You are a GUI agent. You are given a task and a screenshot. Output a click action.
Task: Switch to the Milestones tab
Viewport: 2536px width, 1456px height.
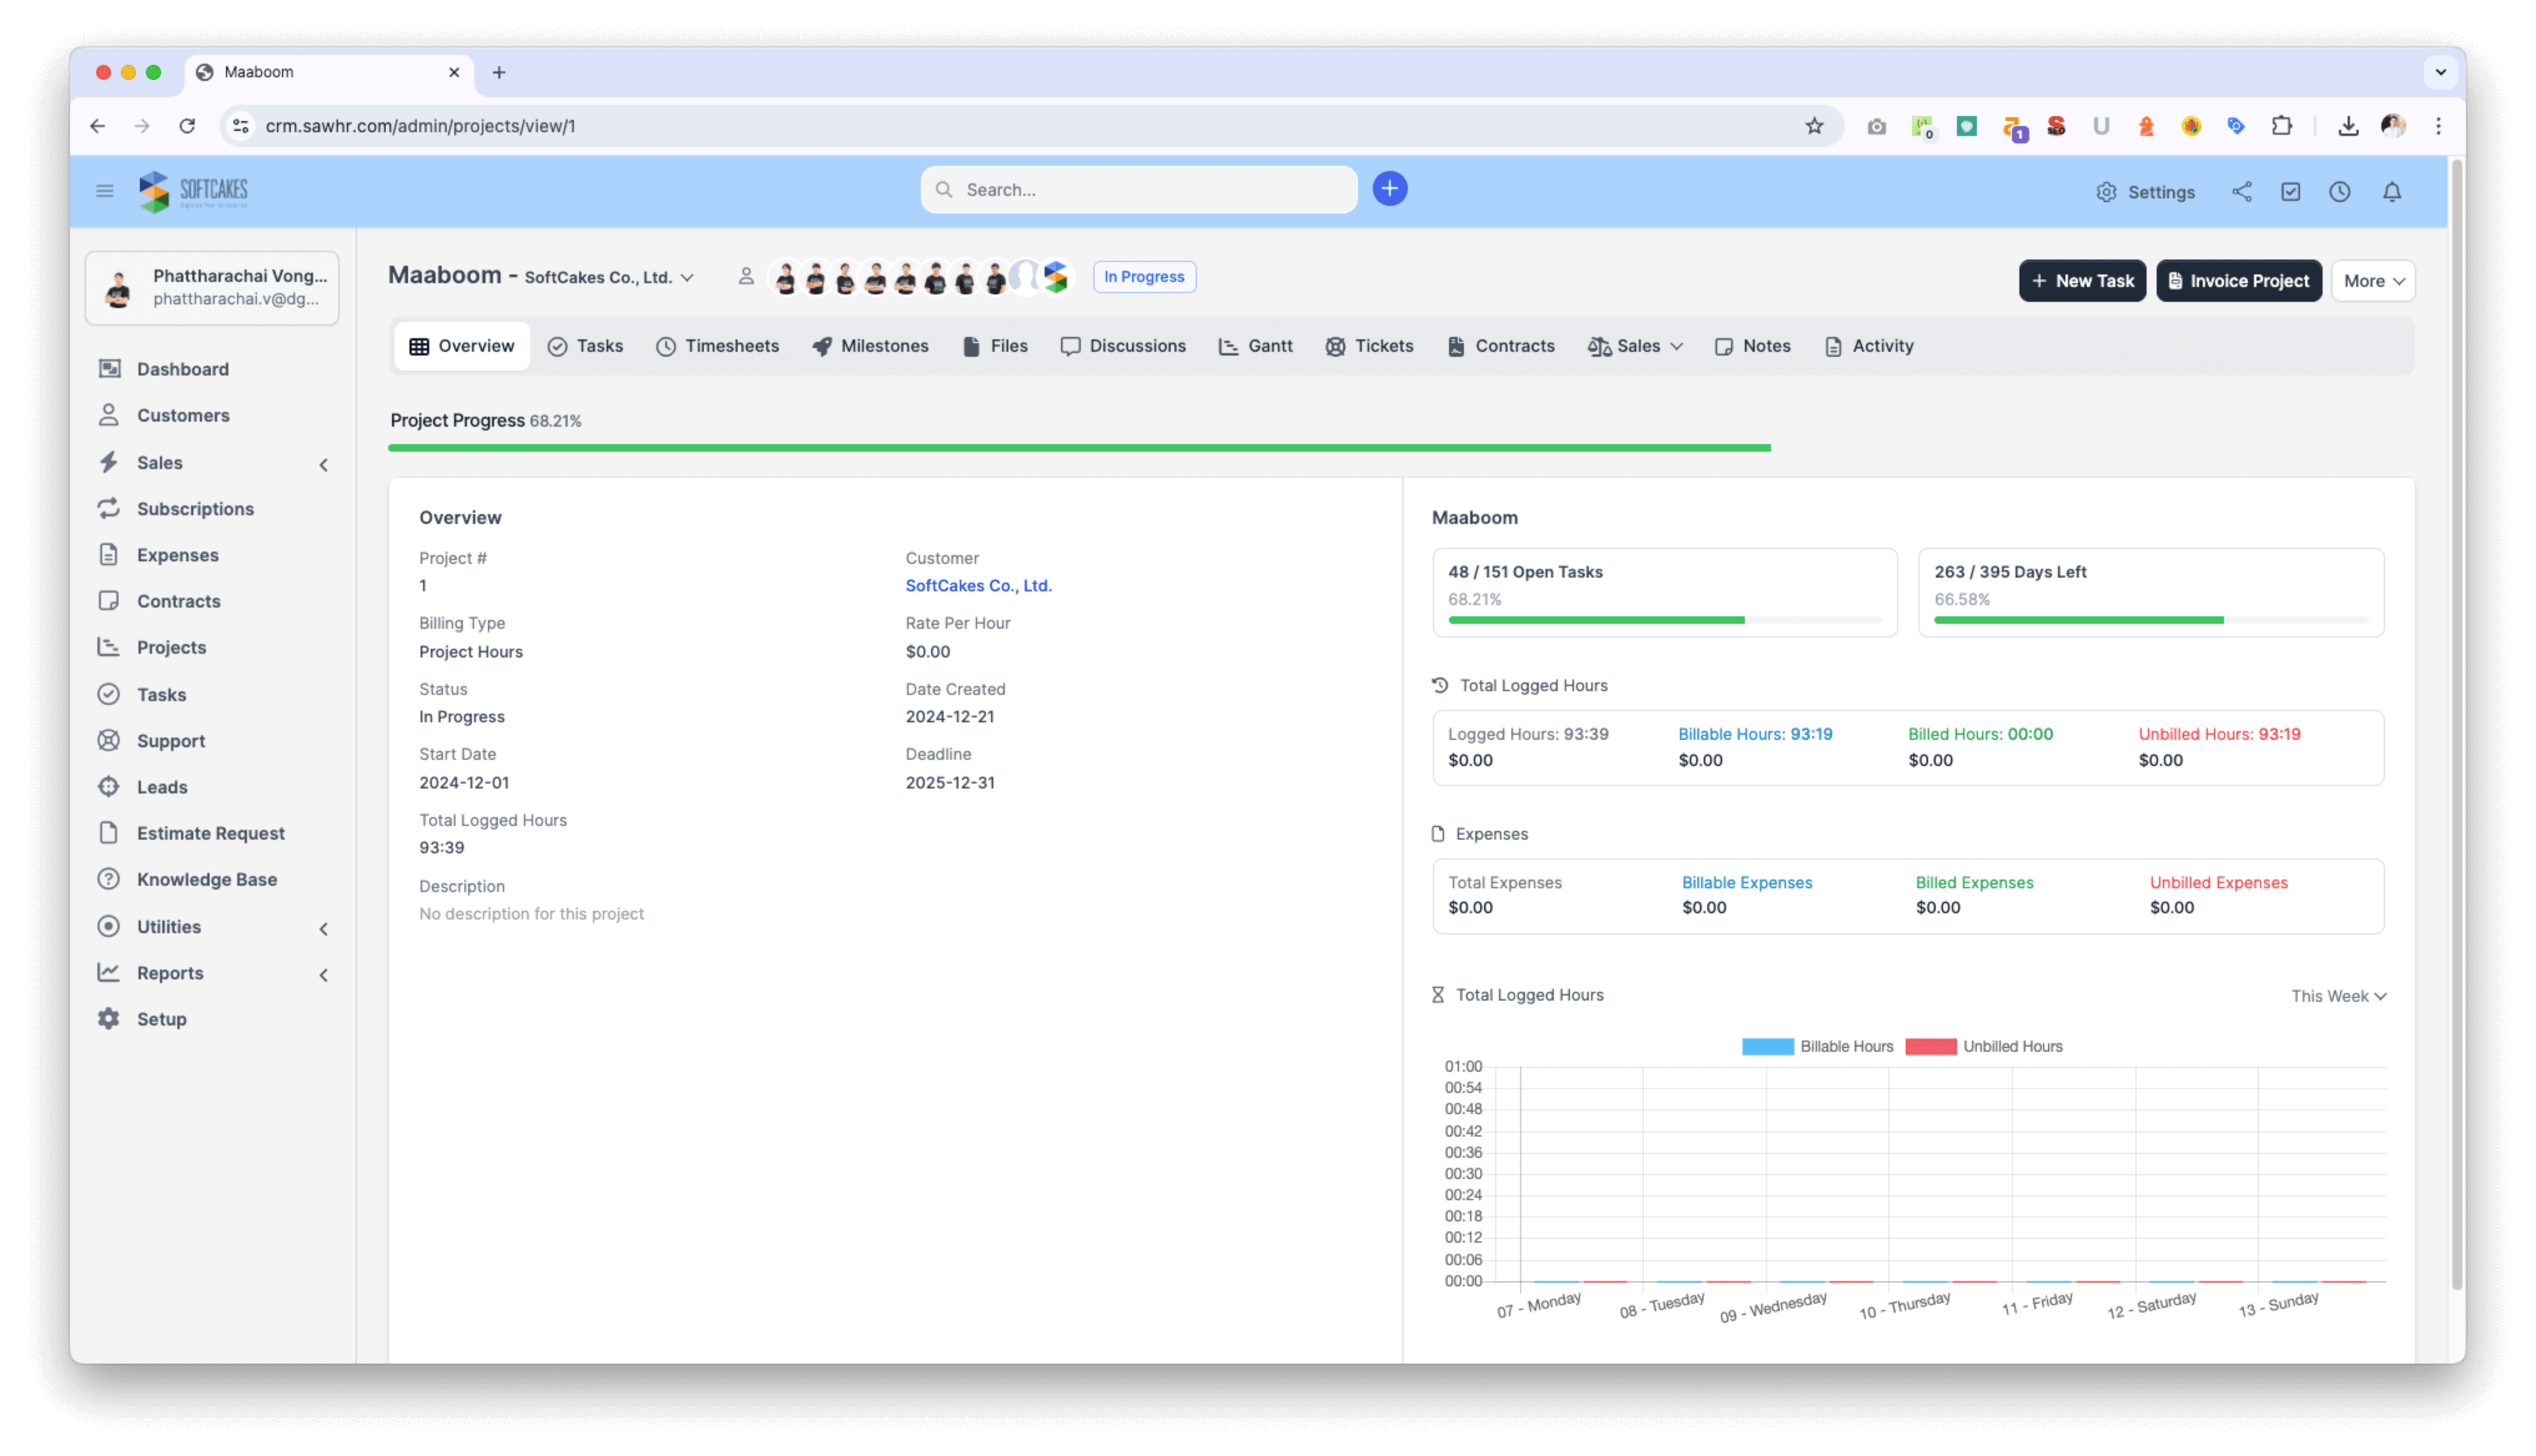coord(870,346)
